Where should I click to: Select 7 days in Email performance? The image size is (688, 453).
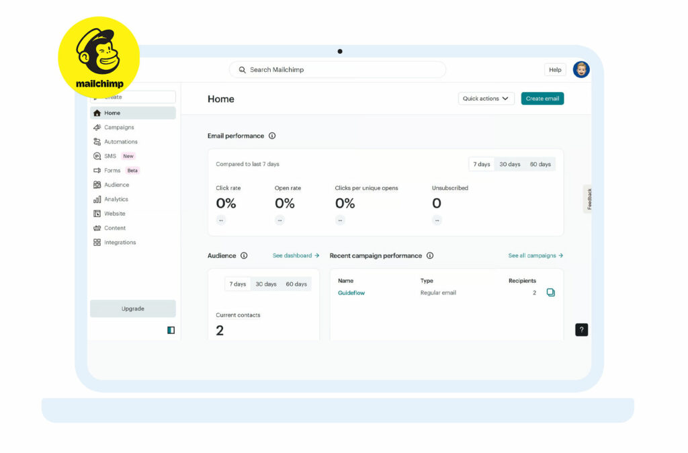pos(481,164)
